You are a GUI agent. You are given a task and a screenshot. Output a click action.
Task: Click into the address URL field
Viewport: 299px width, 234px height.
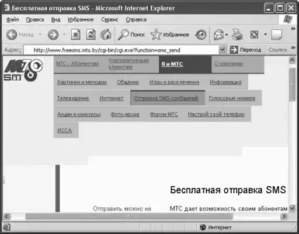[124, 50]
